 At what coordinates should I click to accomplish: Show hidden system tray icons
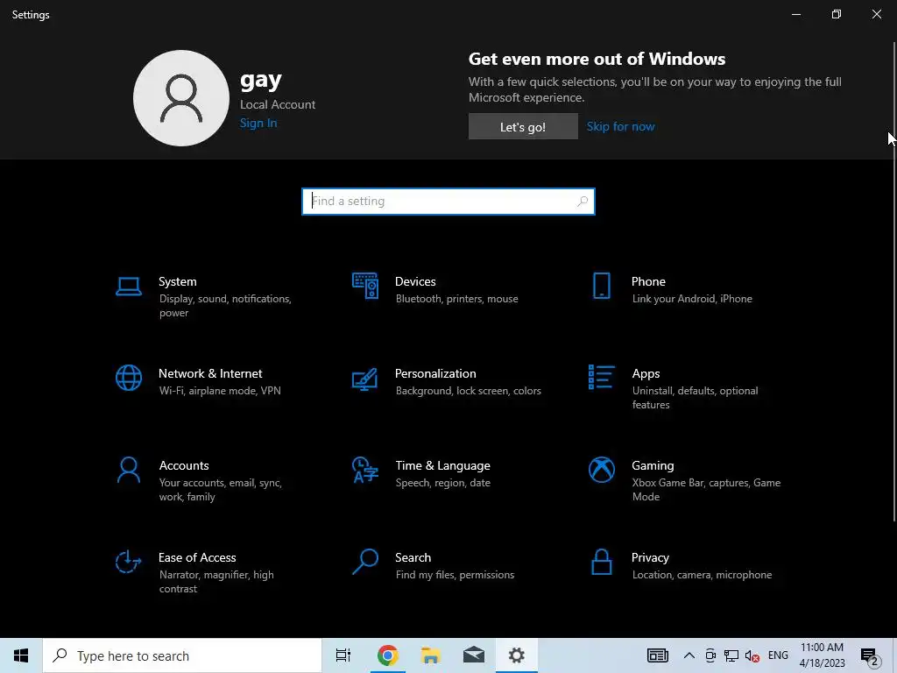click(x=689, y=655)
